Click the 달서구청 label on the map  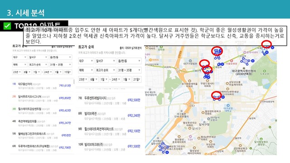(x=204, y=125)
